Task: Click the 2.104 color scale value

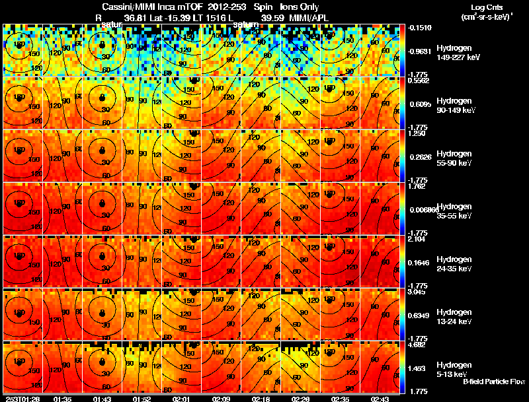Action: [x=417, y=239]
